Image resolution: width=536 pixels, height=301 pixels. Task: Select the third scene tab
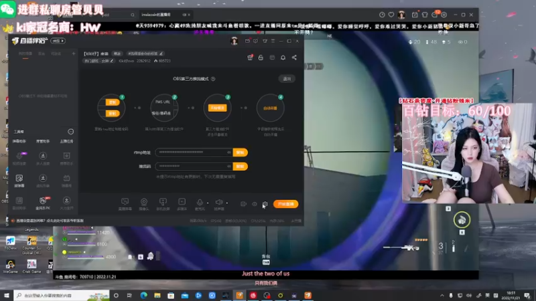pos(56,54)
